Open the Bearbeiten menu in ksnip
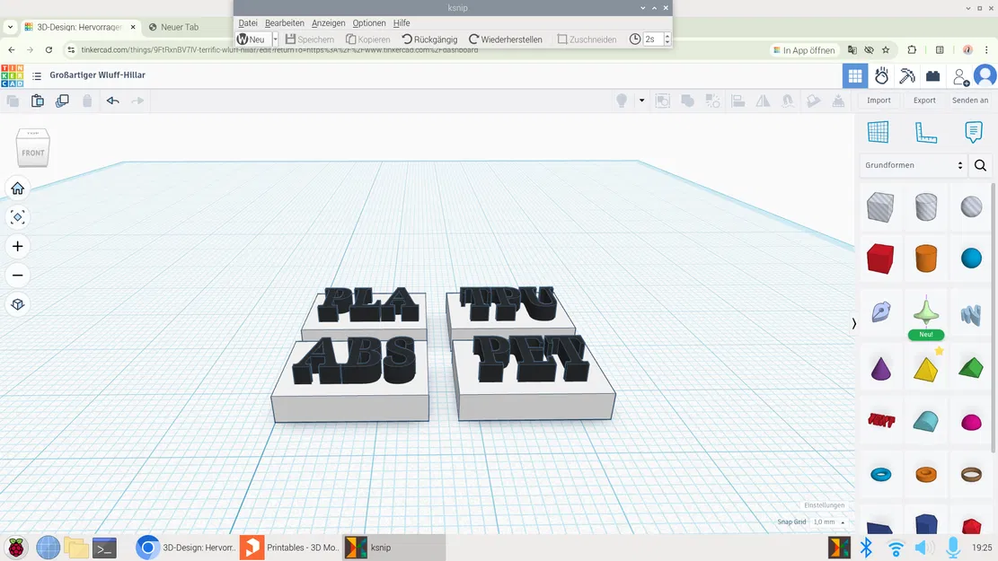Screen dimensions: 998x561 [x=285, y=22]
